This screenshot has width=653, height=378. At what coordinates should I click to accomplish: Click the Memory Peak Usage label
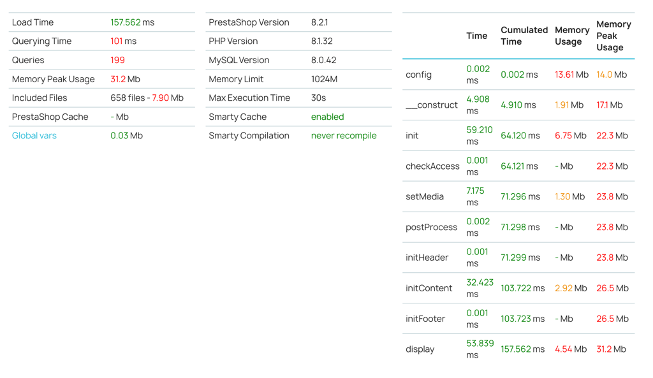[x=53, y=79]
